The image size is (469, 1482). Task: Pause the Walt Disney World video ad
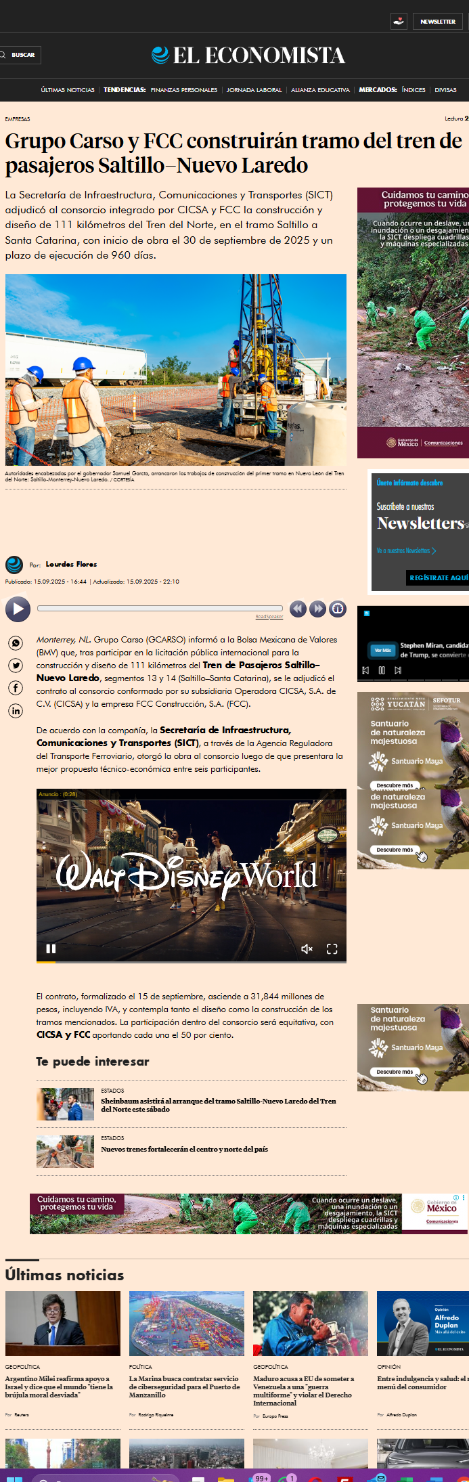click(51, 949)
